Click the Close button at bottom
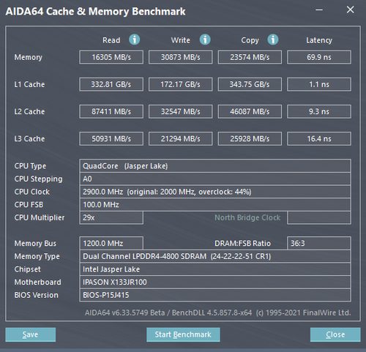Viewport: 366px width, 352px height. click(335, 334)
